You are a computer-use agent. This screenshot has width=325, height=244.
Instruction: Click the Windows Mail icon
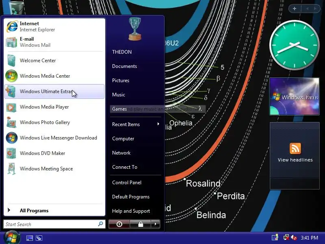(12, 42)
